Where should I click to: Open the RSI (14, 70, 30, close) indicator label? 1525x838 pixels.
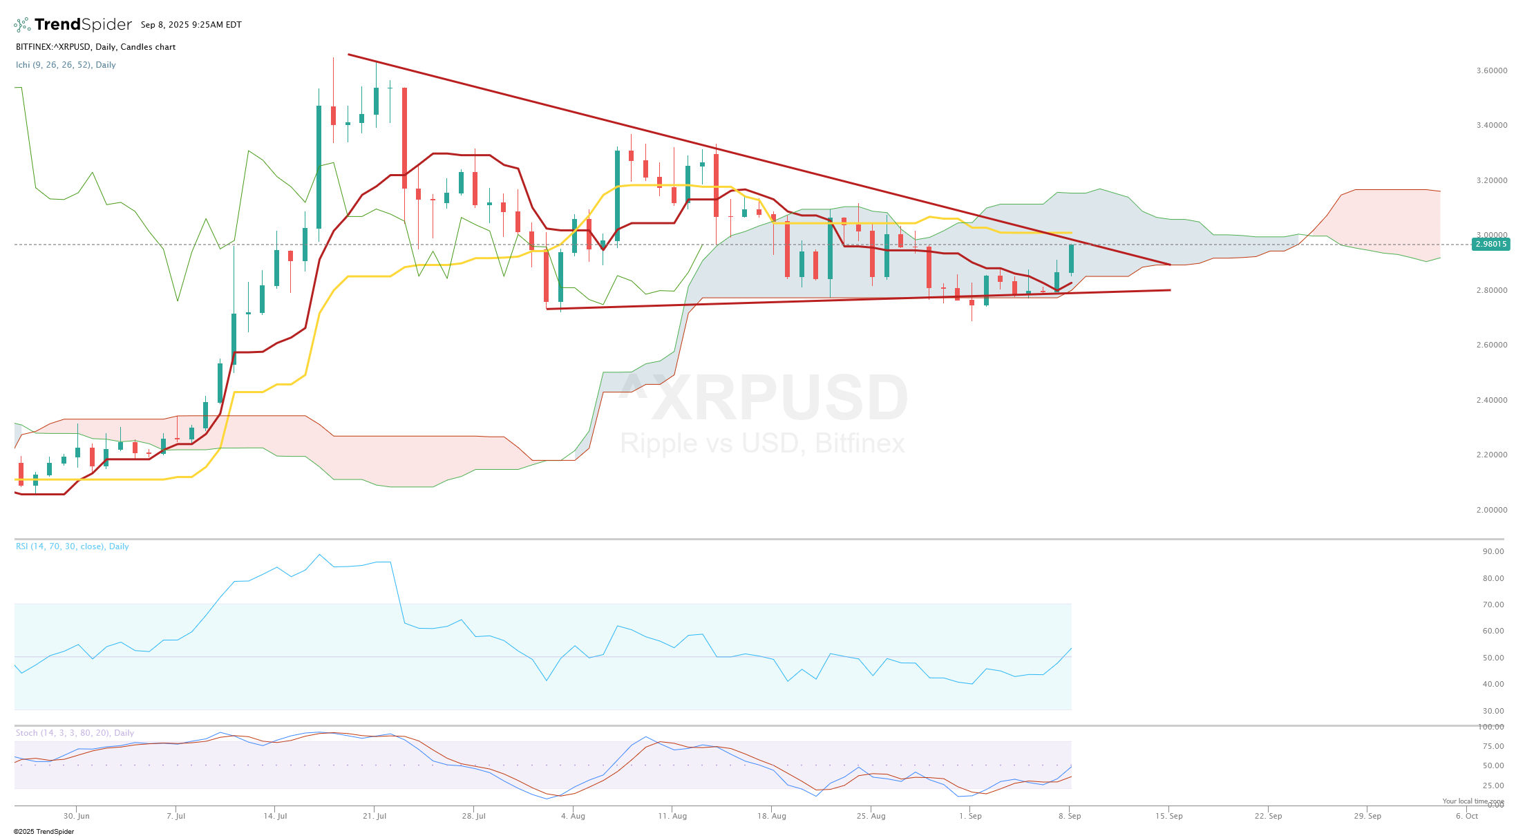tap(72, 546)
